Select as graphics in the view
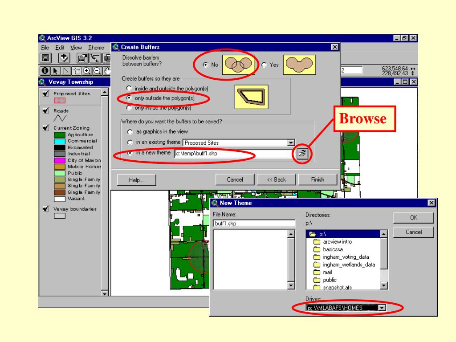The height and width of the screenshot is (342, 456). pyautogui.click(x=130, y=132)
